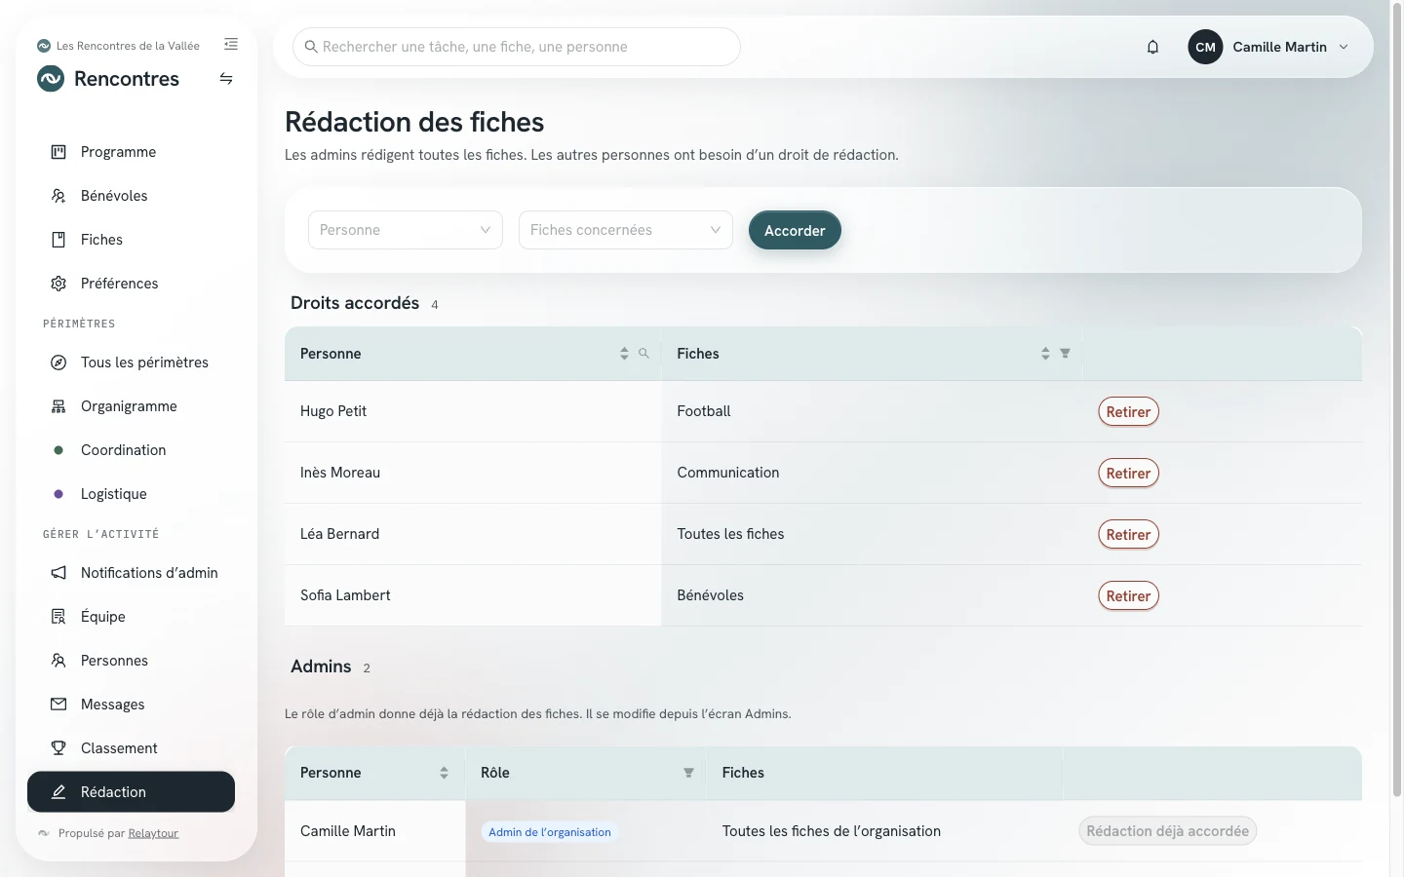Screen dimensions: 1404x877
Task: Collapse the sidebar menu icon
Action: (231, 44)
